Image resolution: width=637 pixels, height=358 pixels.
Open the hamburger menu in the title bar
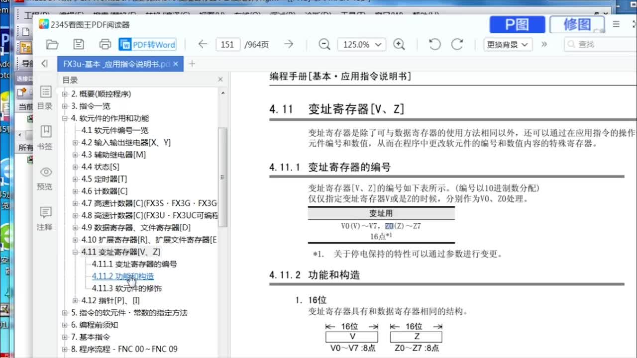[x=616, y=24]
